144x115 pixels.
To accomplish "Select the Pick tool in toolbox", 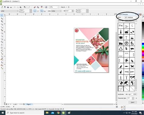I will click(2, 15).
